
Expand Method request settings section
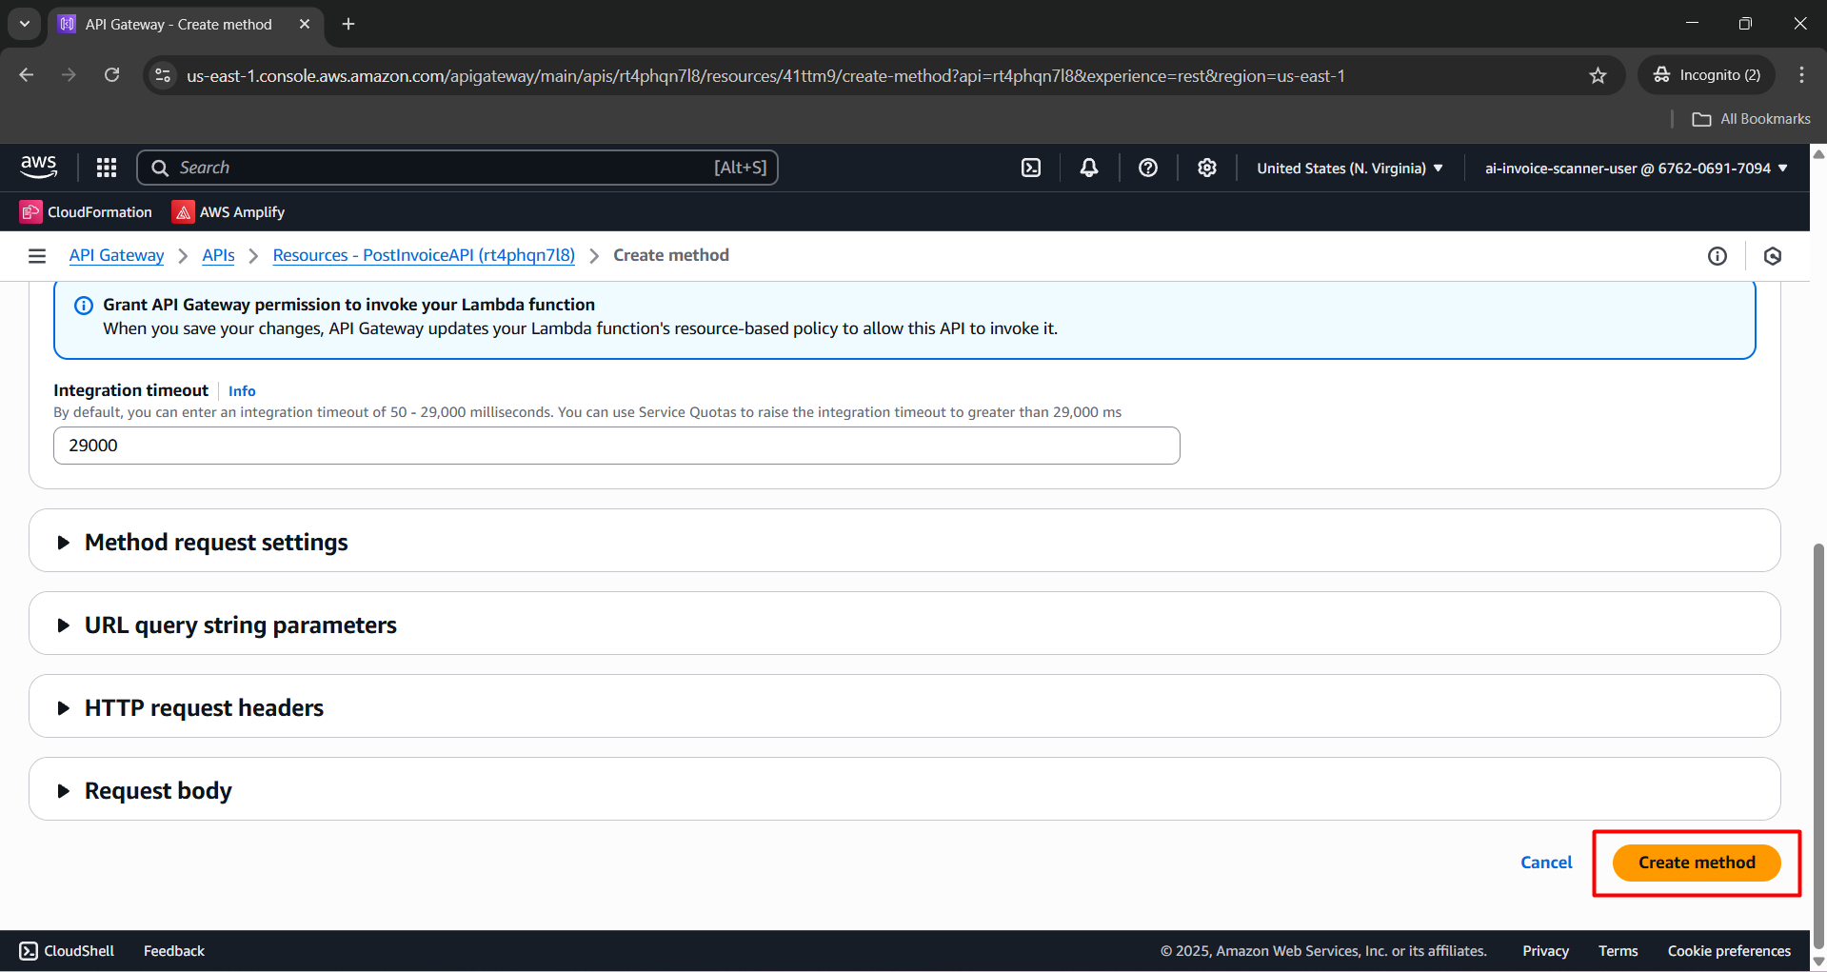tap(216, 542)
